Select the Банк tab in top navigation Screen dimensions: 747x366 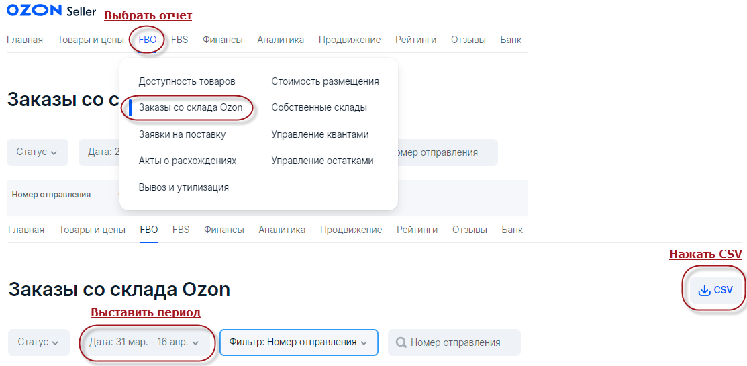click(x=511, y=40)
